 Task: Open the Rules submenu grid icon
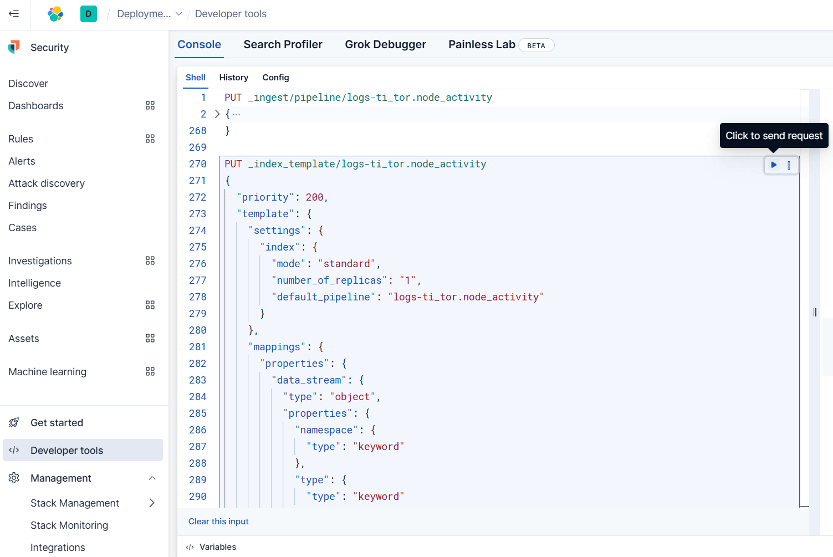pos(150,139)
